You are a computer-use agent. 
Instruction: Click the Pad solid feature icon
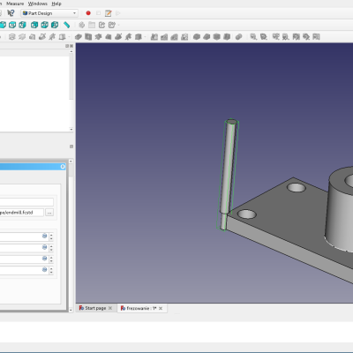coord(79,37)
